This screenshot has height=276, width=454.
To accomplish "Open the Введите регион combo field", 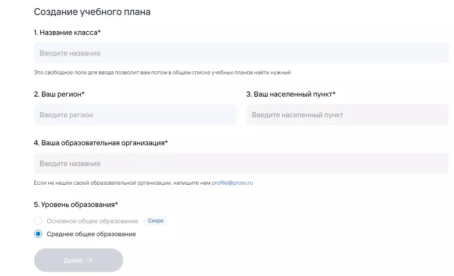I will click(x=135, y=115).
